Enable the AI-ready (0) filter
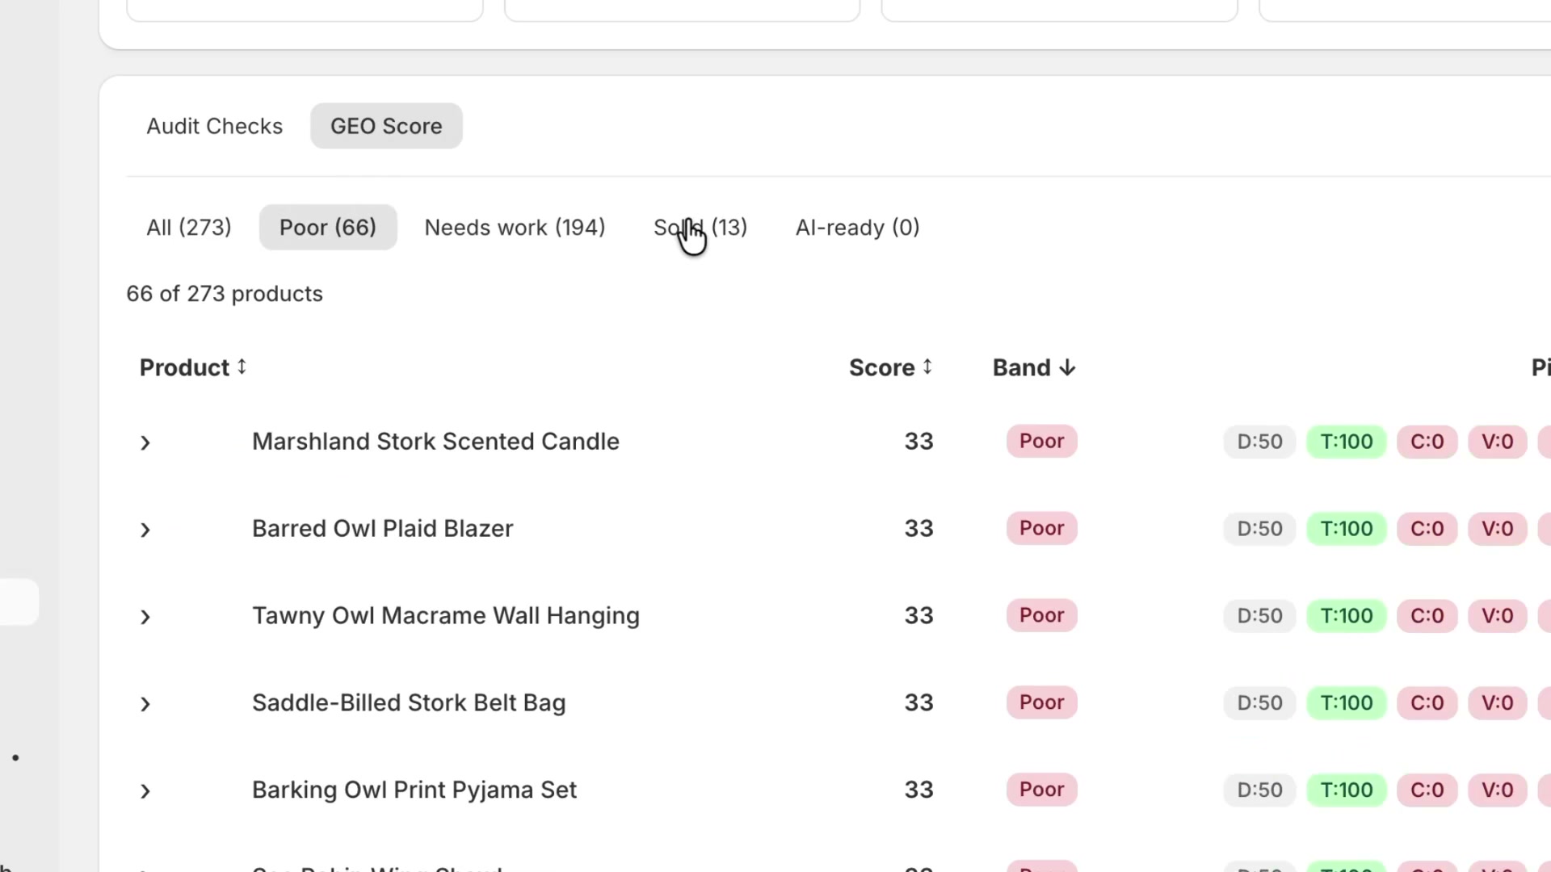Image resolution: width=1551 pixels, height=872 pixels. [857, 227]
